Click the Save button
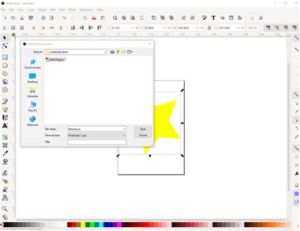 coord(143,129)
